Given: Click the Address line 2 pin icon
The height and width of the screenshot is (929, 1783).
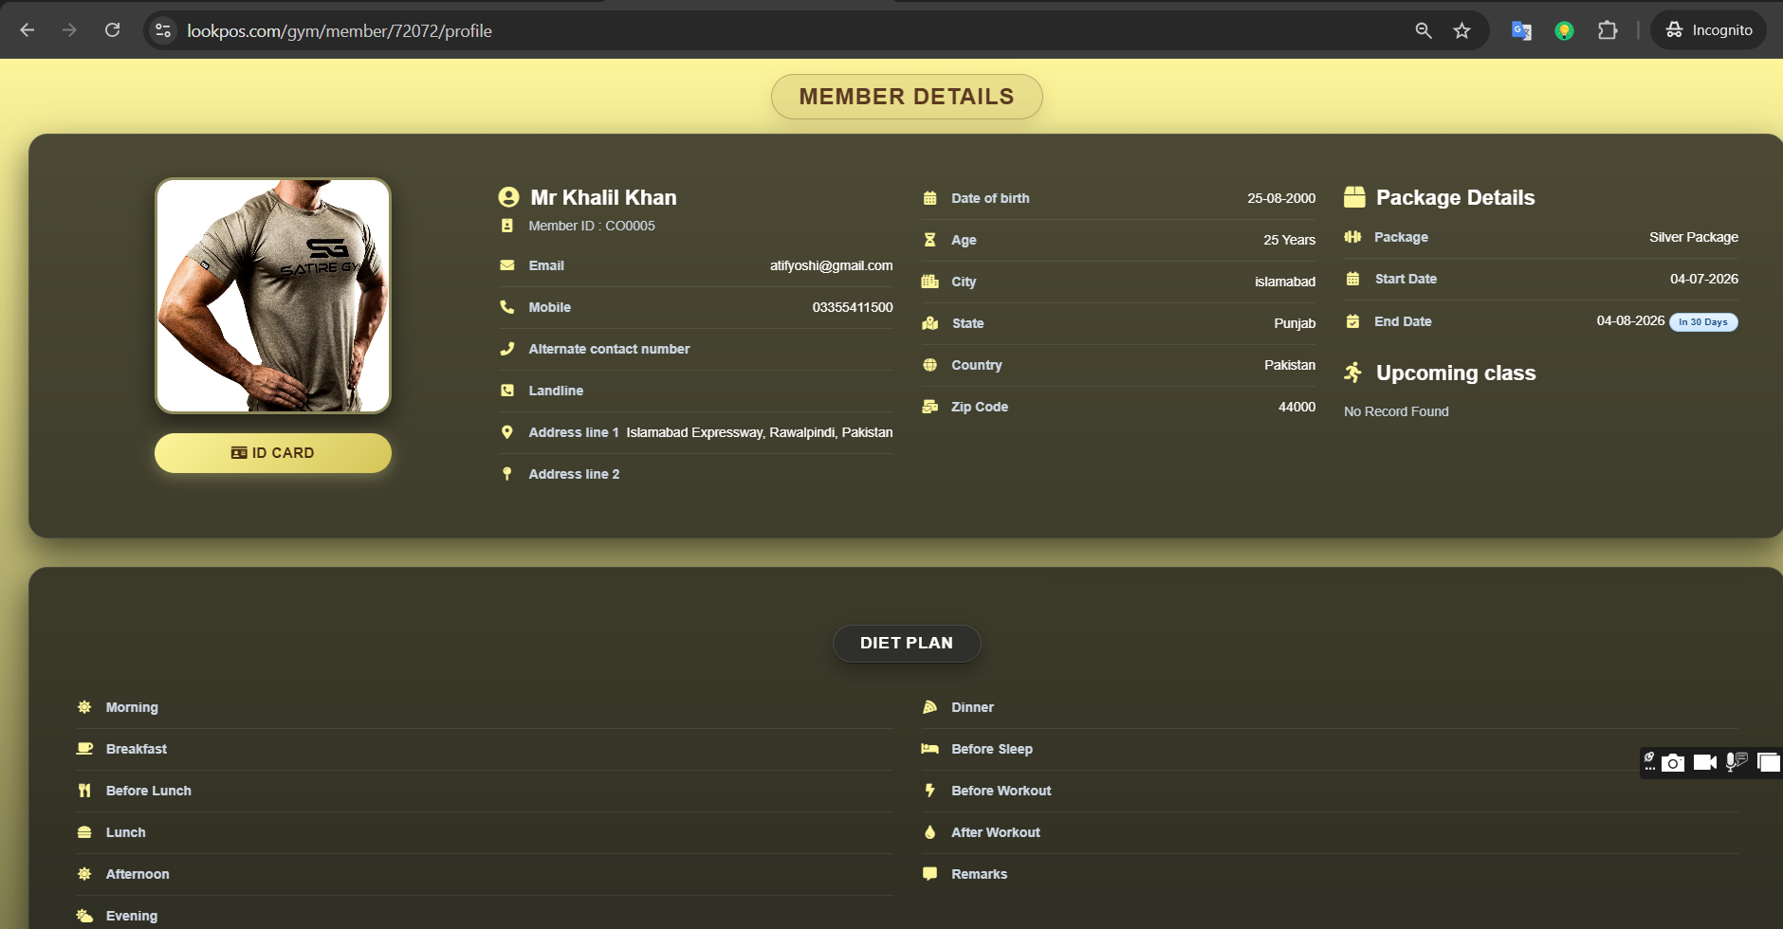Looking at the screenshot, I should pos(507,474).
